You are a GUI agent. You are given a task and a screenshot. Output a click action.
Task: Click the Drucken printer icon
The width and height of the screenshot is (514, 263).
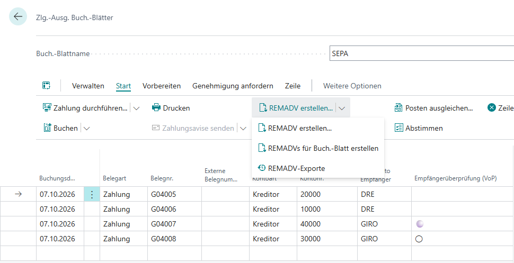156,108
